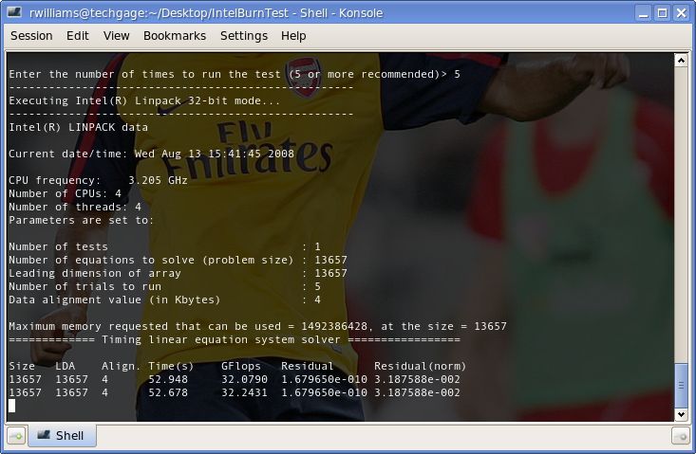The width and height of the screenshot is (696, 454).
Task: Click the 'Leading dimension of array' line
Action: [x=178, y=273]
